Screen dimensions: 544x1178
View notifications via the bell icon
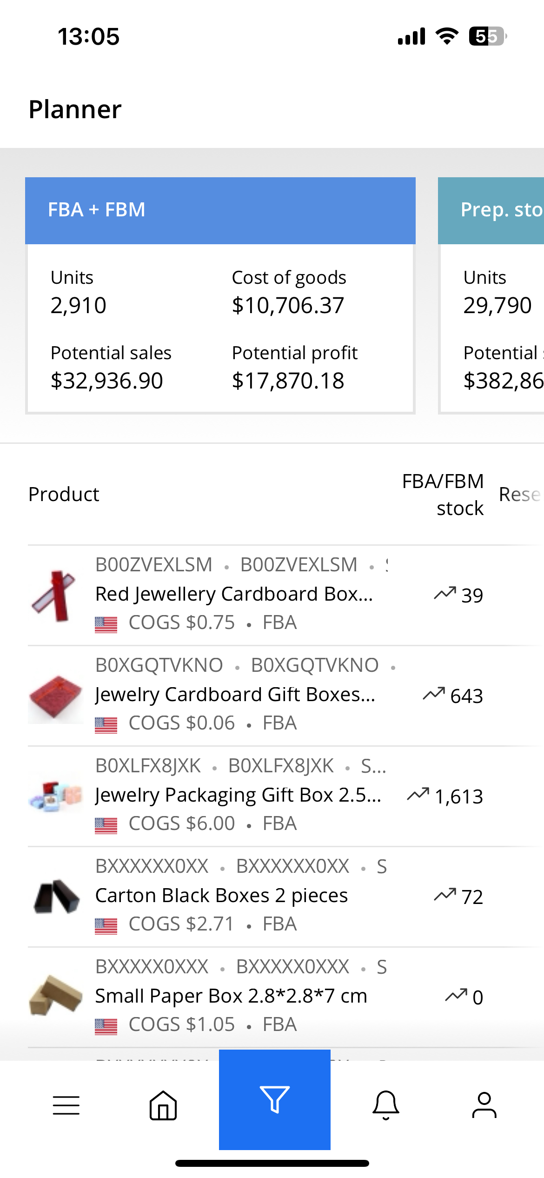386,1106
